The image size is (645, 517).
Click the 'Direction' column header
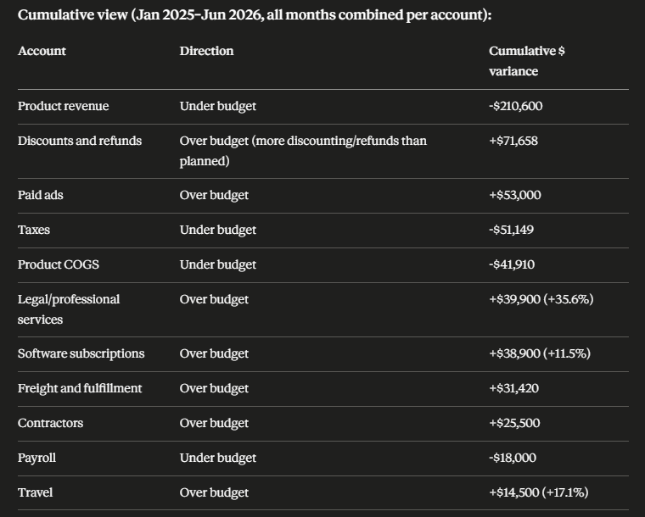pyautogui.click(x=206, y=51)
